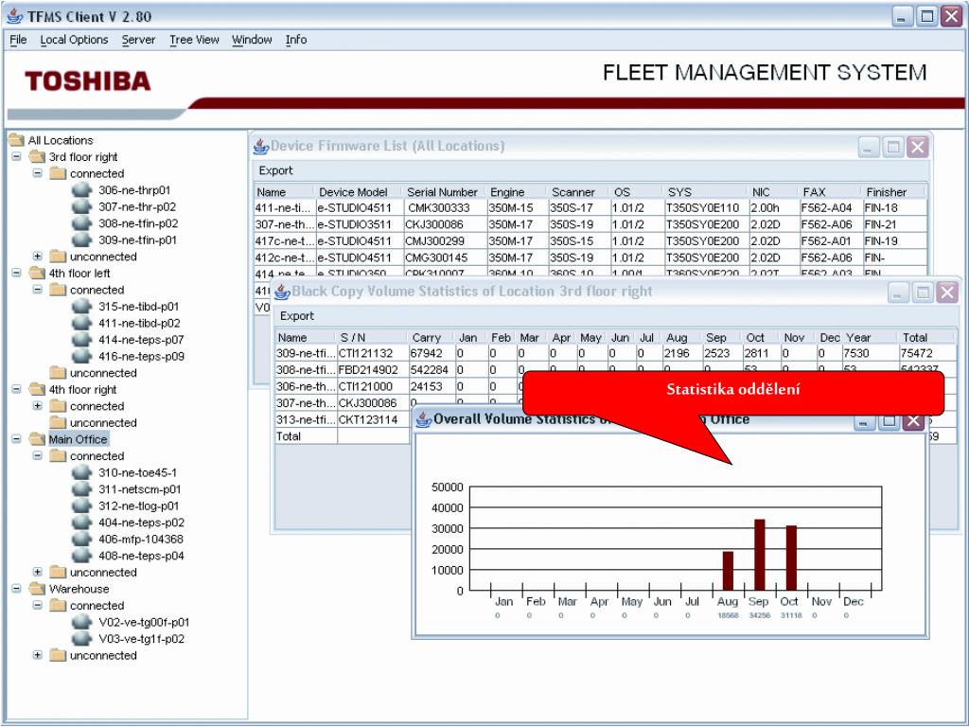
Task: Select device icon for 411-ne-tibd-p02
Action: tap(81, 323)
